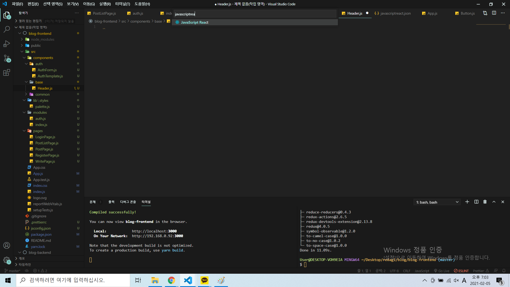Image resolution: width=510 pixels, height=287 pixels.
Task: Click Go Live in status bar
Action: (442, 271)
